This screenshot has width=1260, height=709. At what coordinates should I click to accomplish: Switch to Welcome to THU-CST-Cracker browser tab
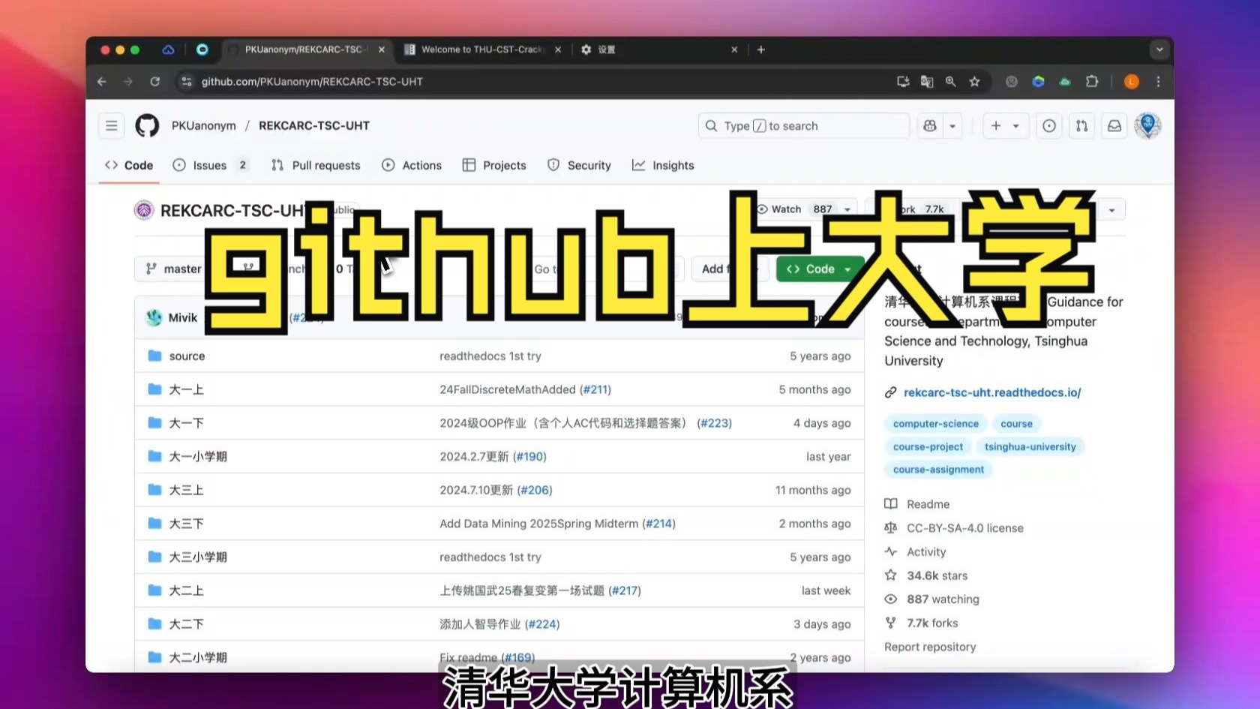pos(483,50)
